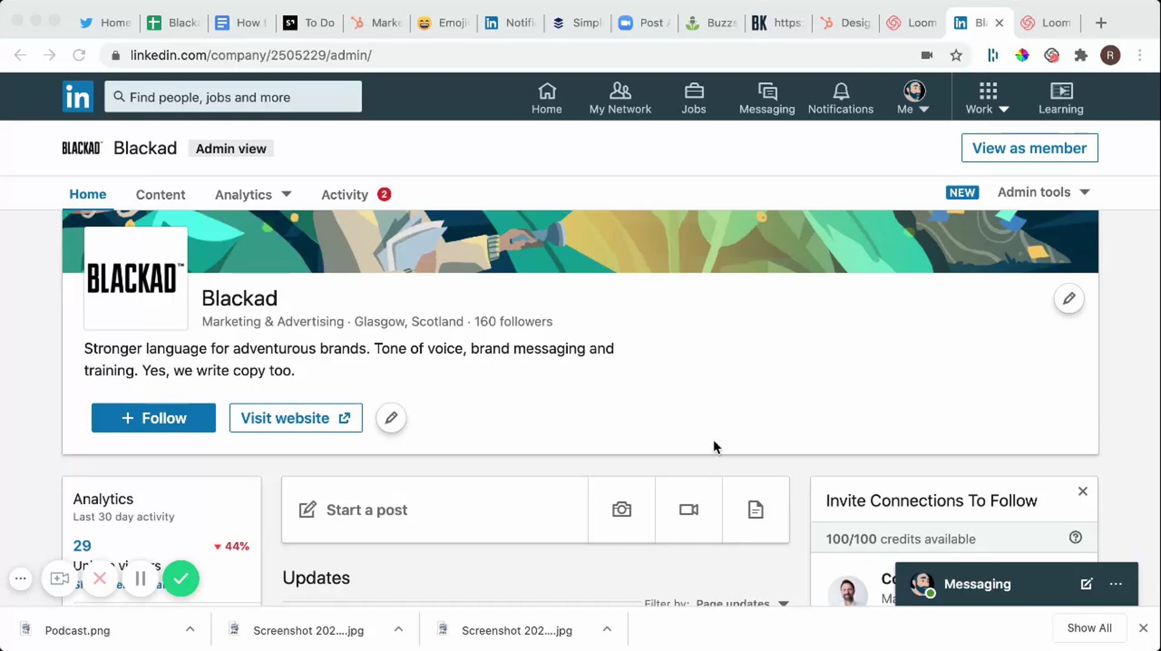1161x651 pixels.
Task: Open the Activity tab
Action: point(356,194)
